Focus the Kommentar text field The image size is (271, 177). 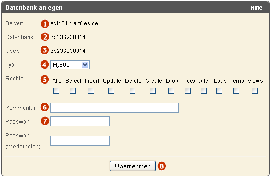click(114, 108)
